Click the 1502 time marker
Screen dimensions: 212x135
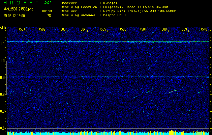coord(42,29)
